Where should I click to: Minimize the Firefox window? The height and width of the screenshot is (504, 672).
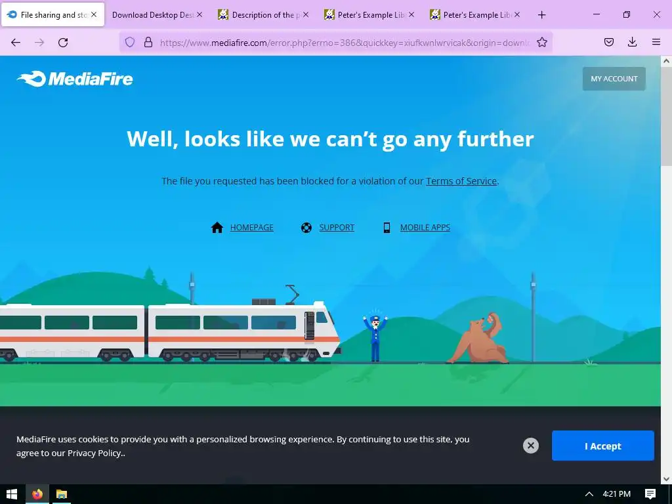pyautogui.click(x=596, y=14)
